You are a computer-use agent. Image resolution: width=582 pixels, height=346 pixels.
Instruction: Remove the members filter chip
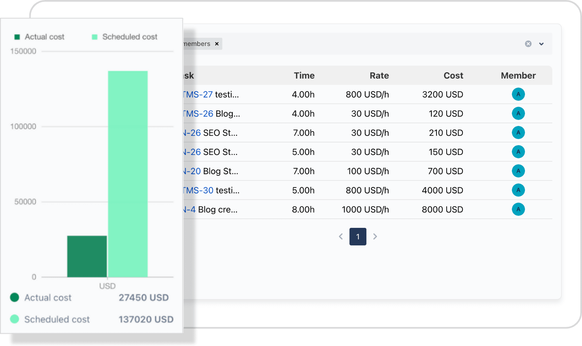(217, 44)
